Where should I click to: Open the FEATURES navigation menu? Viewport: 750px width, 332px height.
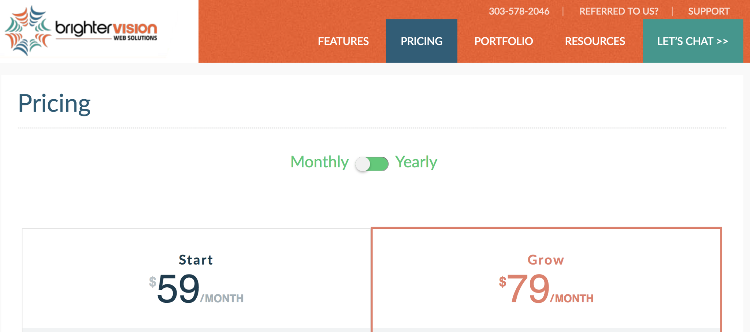[x=343, y=41]
